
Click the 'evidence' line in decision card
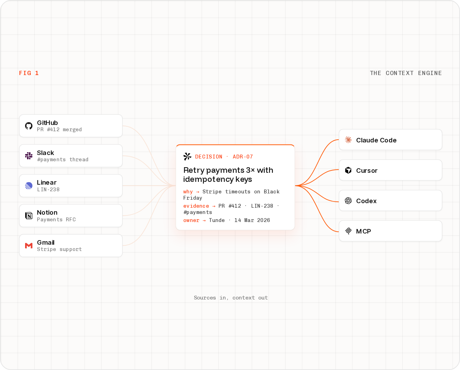231,209
